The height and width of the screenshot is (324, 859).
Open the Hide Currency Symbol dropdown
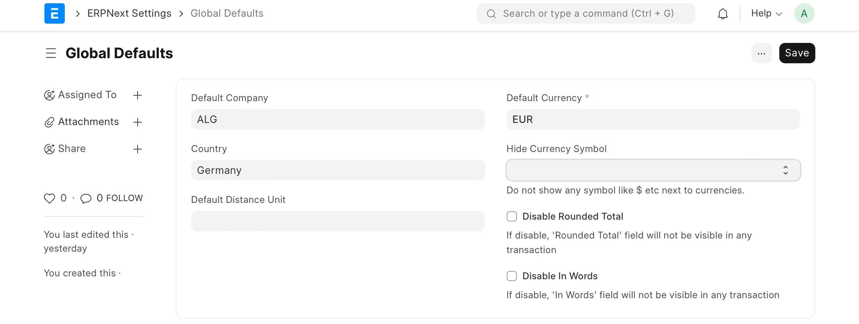click(x=653, y=170)
